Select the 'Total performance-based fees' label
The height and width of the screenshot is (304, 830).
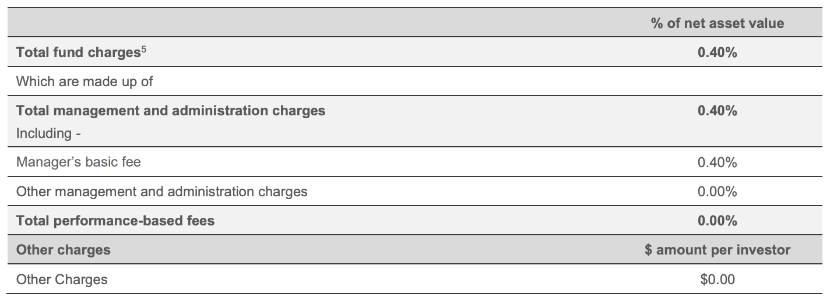click(x=115, y=221)
